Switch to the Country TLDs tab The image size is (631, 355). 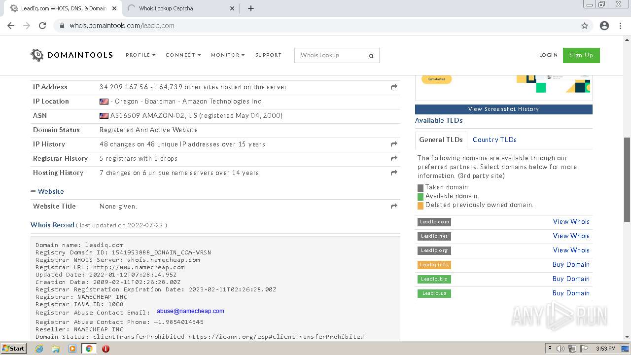[x=494, y=140]
